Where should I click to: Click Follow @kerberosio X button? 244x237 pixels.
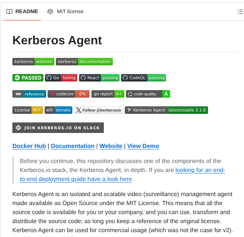[x=99, y=110]
